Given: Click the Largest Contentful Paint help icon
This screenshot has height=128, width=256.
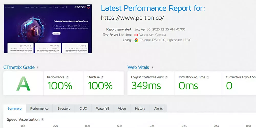Looking at the screenshot, I should pos(166,77).
